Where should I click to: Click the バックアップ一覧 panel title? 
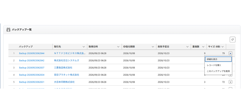pos(22,30)
